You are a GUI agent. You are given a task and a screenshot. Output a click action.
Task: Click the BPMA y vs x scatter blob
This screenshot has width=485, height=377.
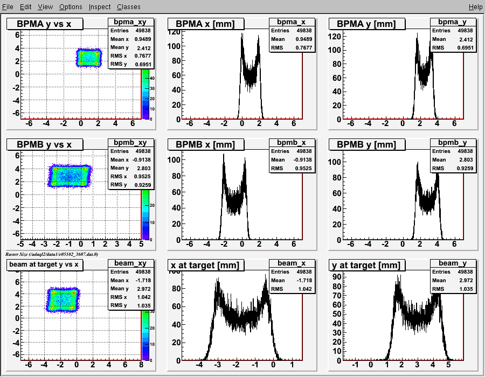click(x=89, y=58)
